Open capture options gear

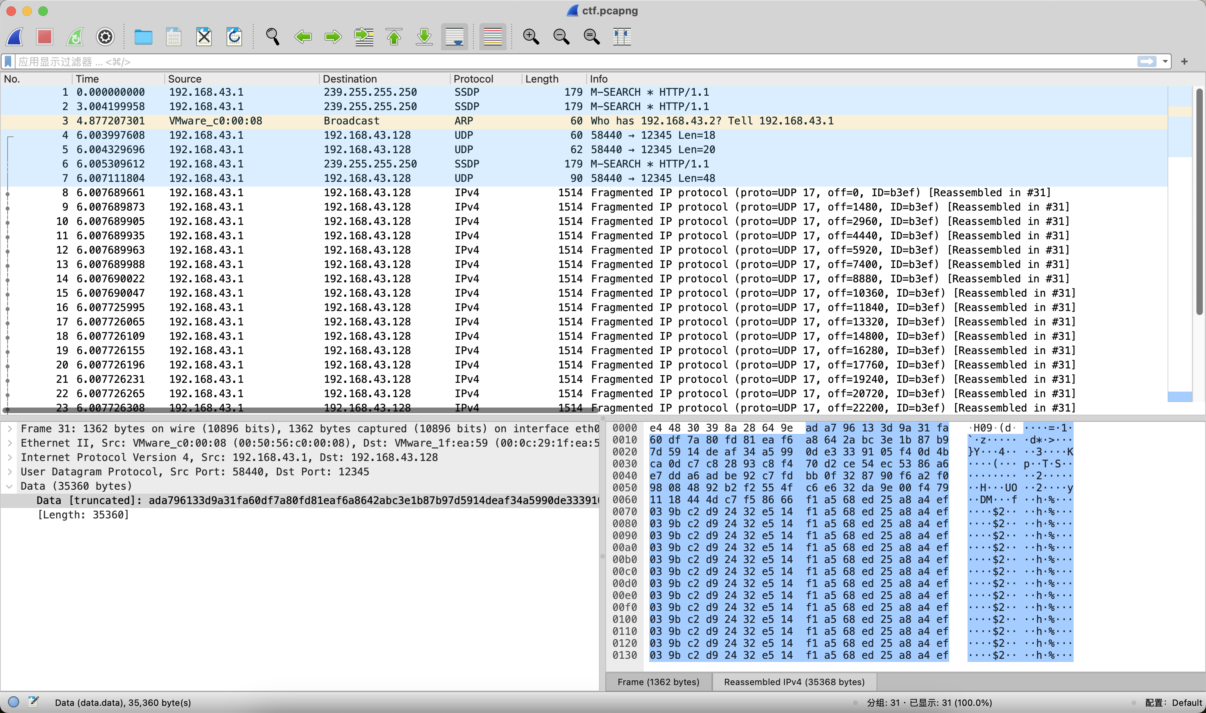[105, 37]
